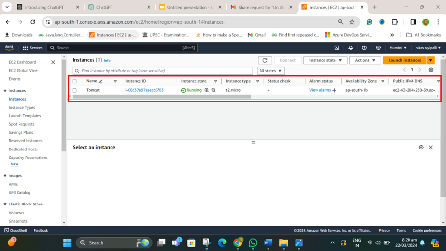This screenshot has height=251, width=446.
Task: Click Launch instances button
Action: pos(404,60)
